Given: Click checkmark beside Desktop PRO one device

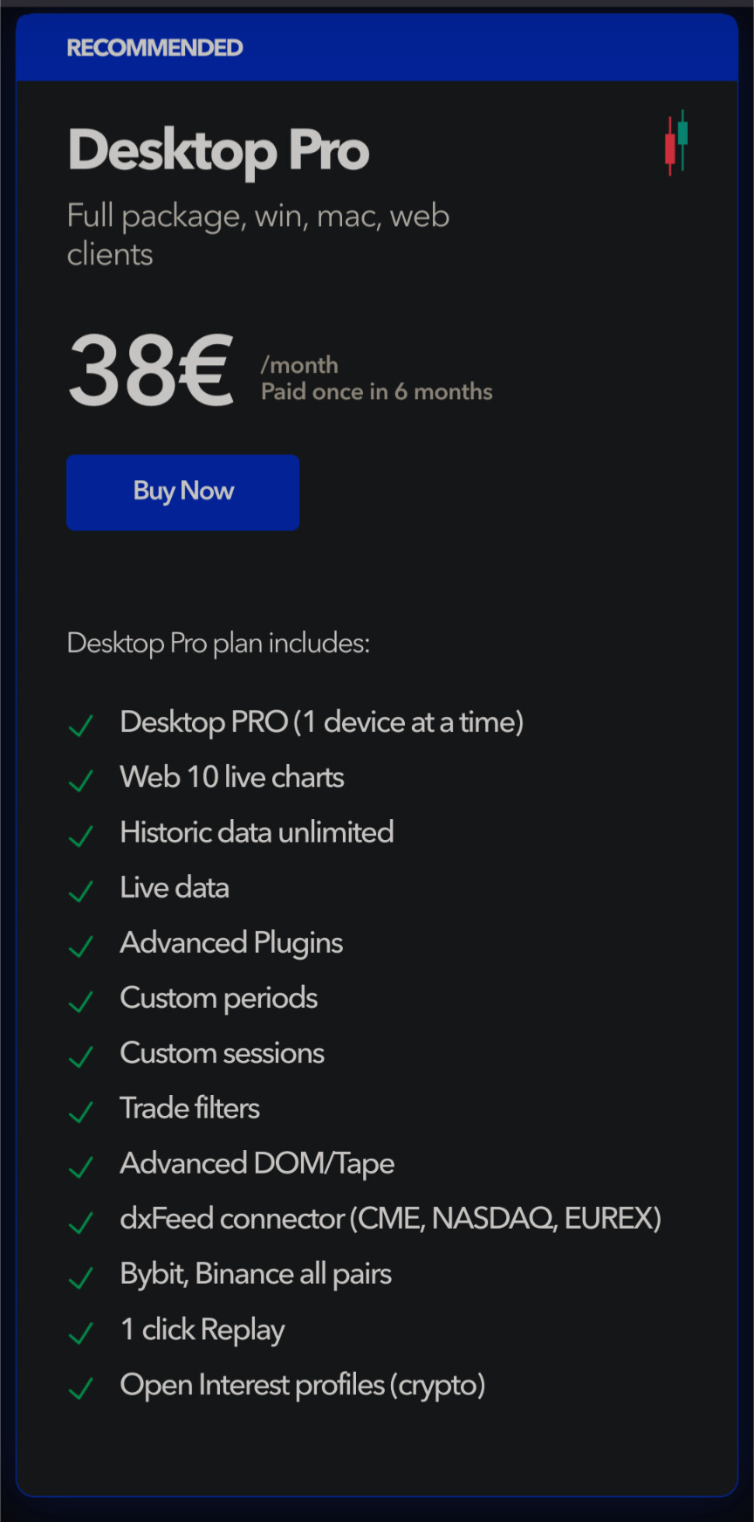Looking at the screenshot, I should point(81,725).
